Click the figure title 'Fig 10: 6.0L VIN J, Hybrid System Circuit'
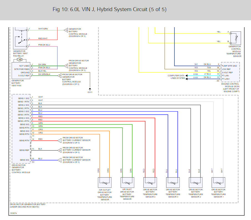Screen dimensions: 251x220 [110, 9]
